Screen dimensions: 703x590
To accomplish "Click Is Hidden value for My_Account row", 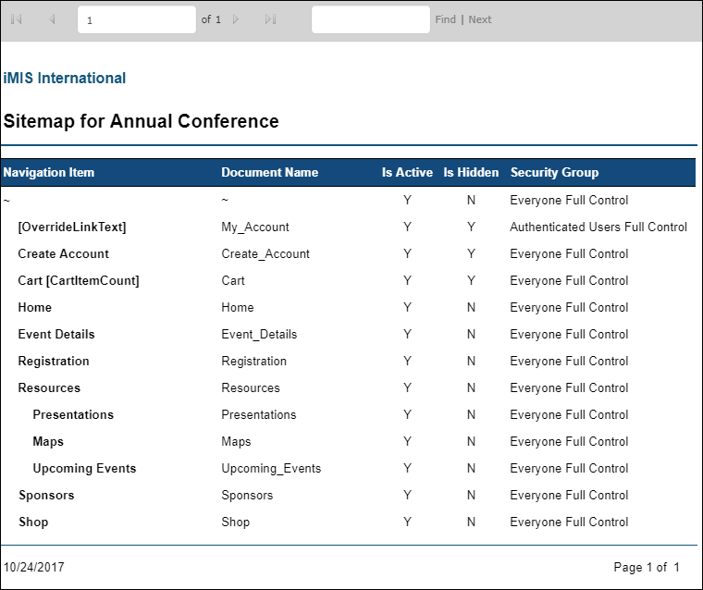I will (471, 227).
